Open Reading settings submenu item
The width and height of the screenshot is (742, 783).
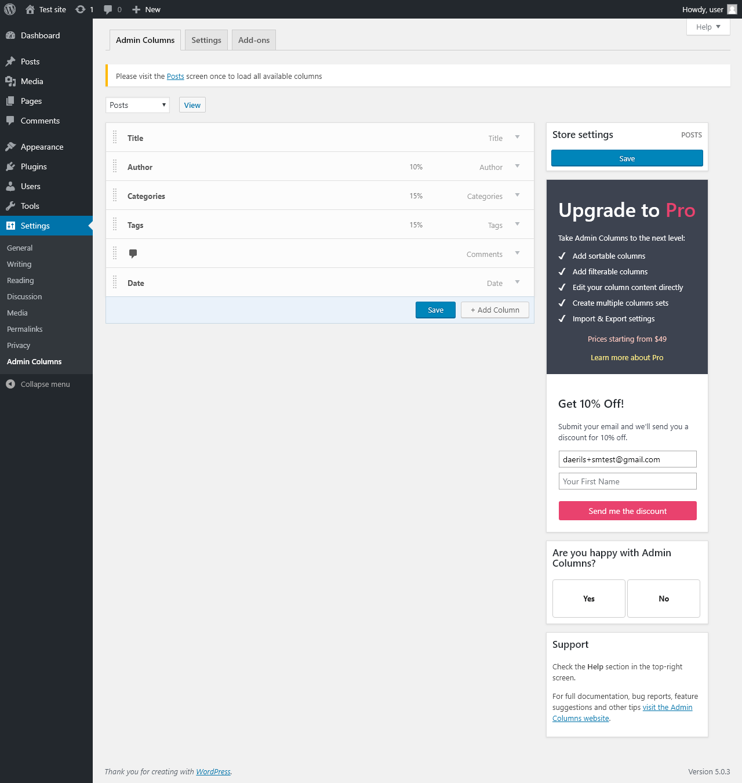tap(20, 280)
